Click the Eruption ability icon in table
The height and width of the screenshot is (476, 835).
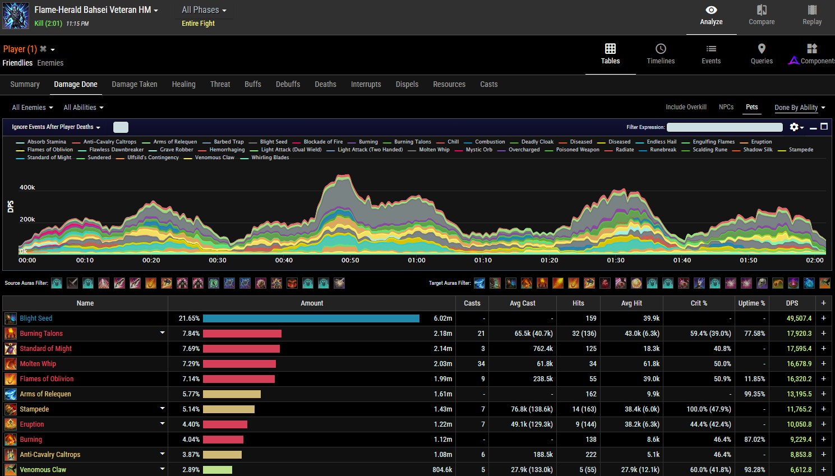(11, 424)
